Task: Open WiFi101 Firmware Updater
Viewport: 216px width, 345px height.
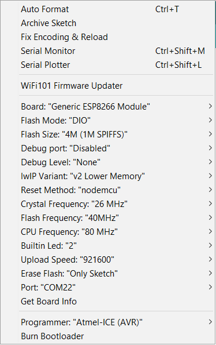Action: coord(116,86)
